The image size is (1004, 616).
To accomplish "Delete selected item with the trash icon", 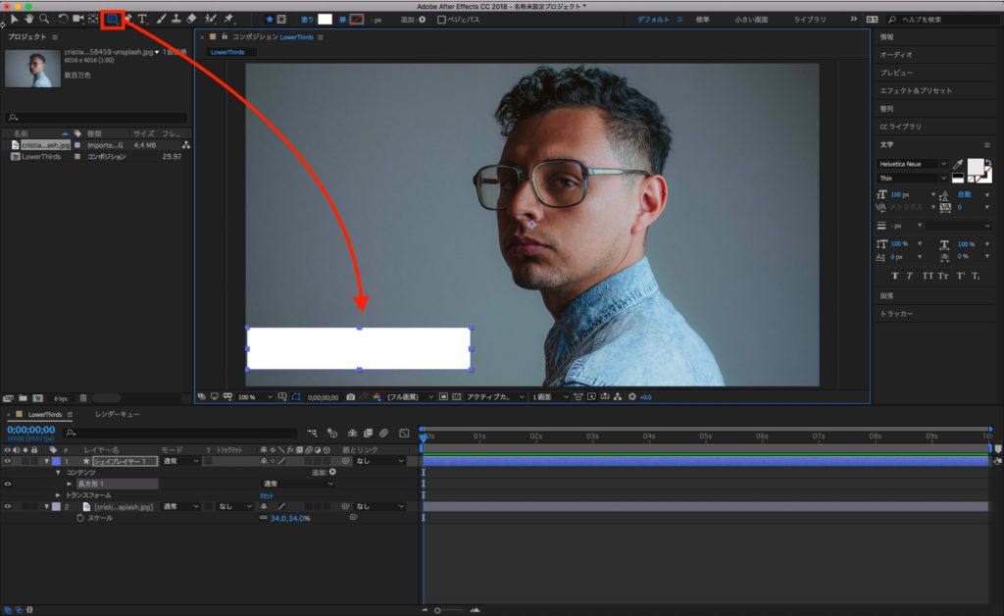I will (83, 398).
